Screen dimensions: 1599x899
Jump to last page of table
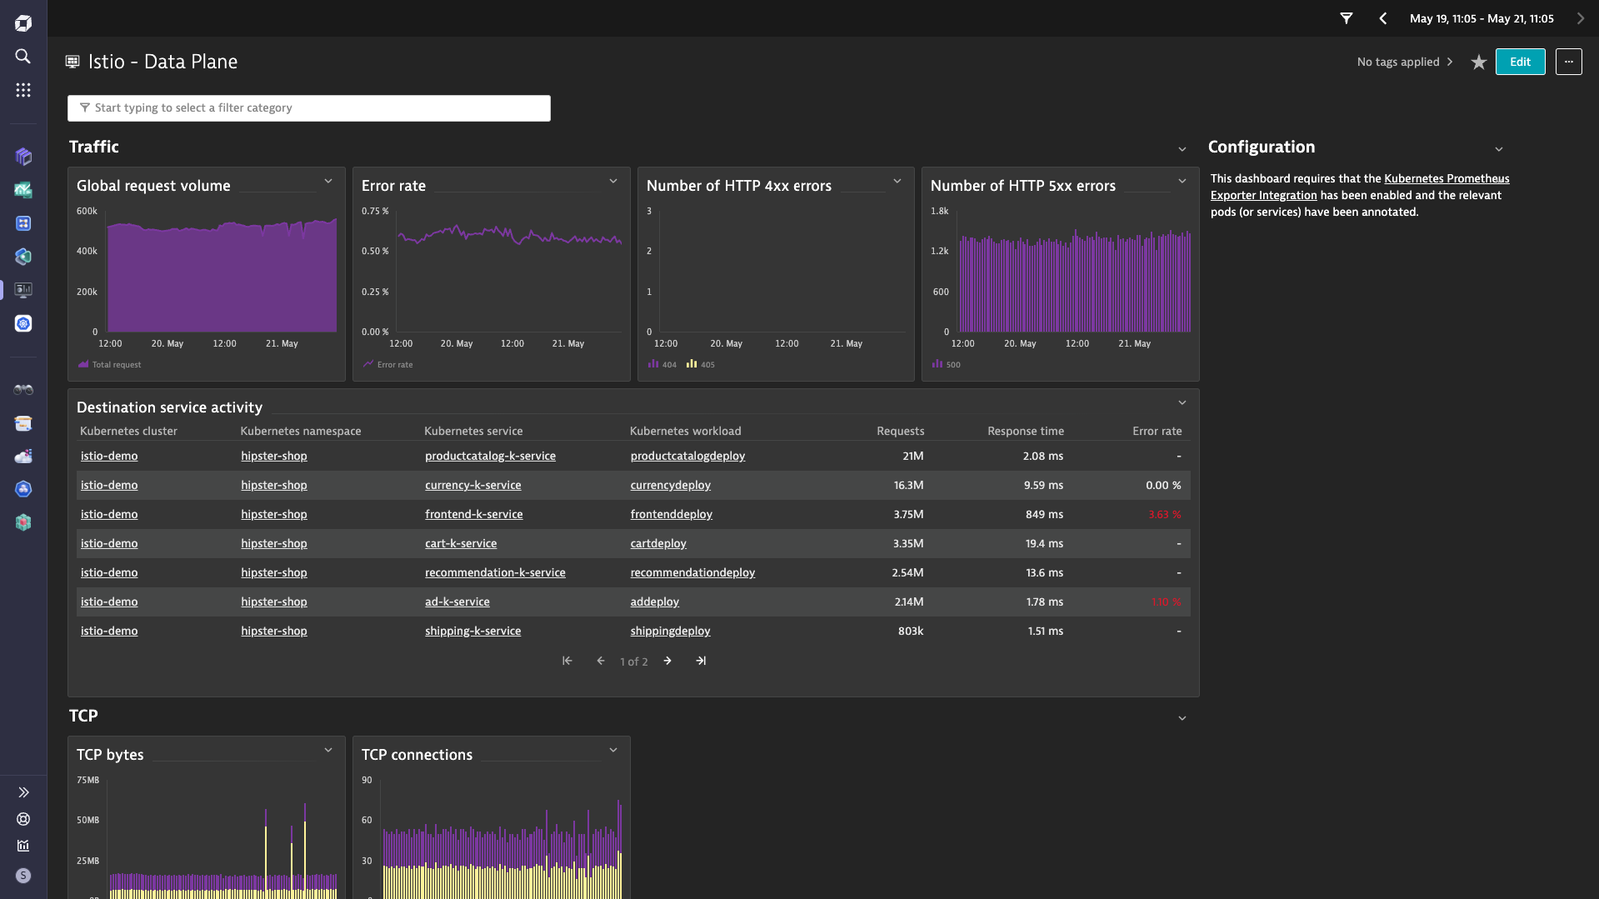coord(701,661)
